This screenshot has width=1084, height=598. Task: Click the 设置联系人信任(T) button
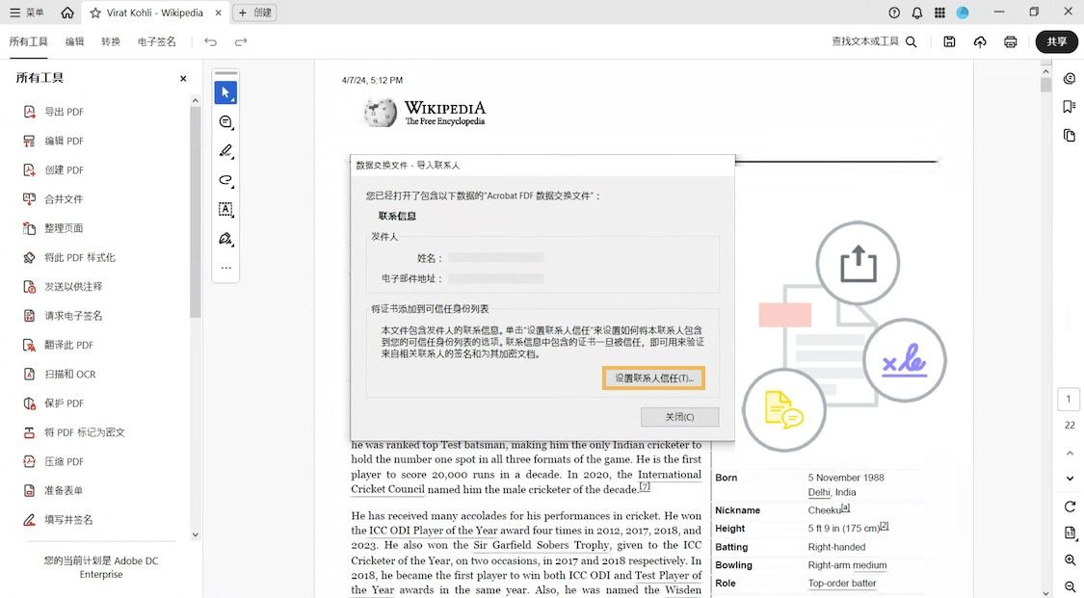pos(653,378)
